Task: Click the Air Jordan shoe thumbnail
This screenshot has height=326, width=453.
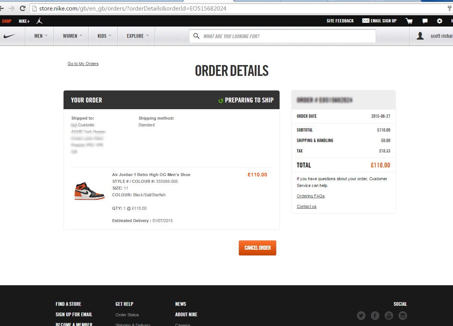Action: point(90,191)
